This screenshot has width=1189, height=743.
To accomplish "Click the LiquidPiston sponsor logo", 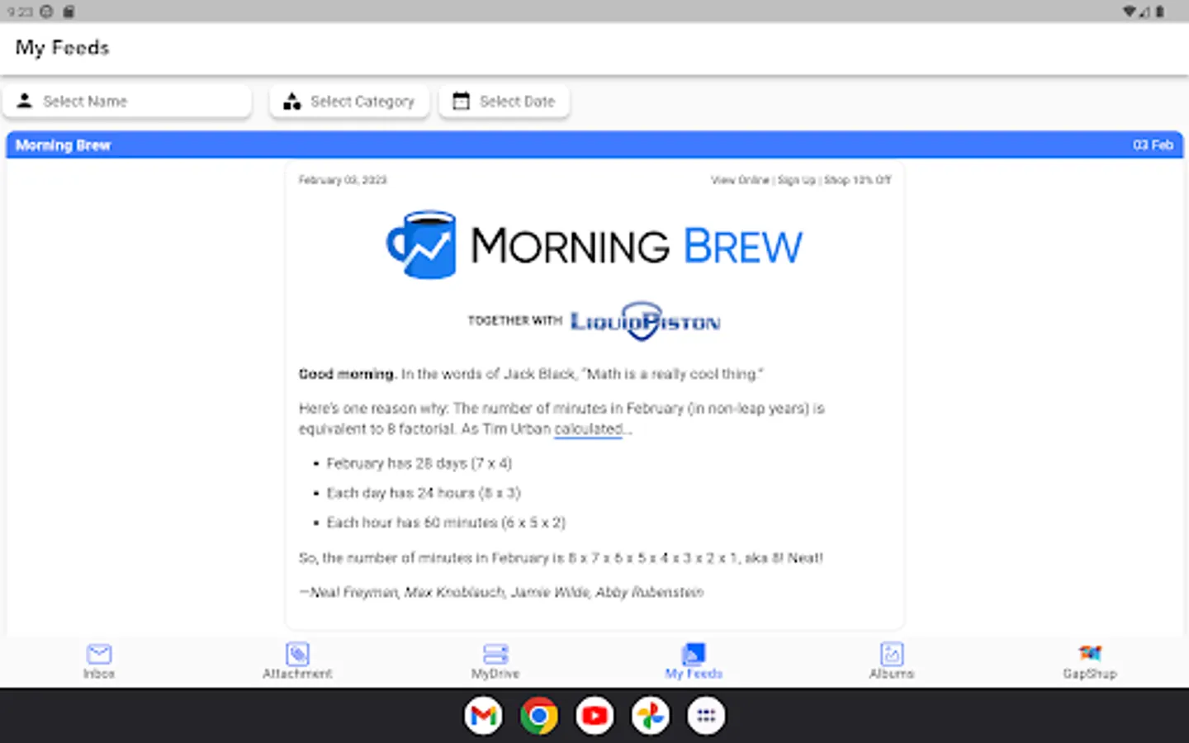I will (646, 321).
